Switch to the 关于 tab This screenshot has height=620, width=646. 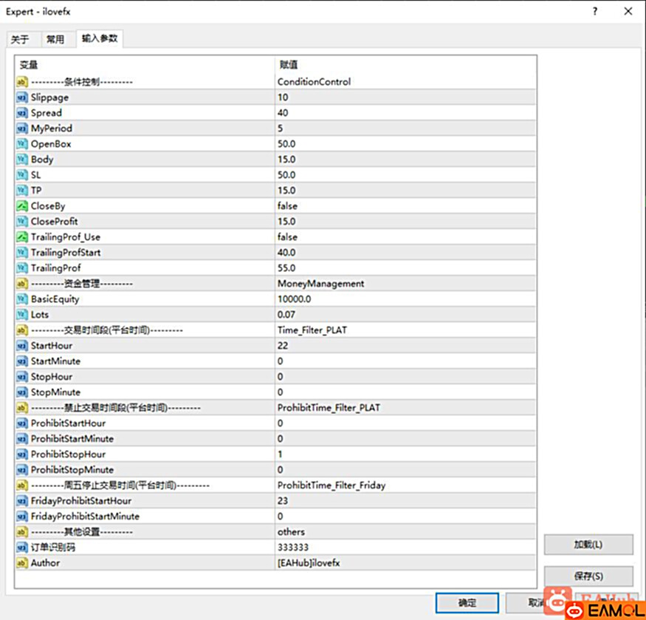tap(21, 40)
